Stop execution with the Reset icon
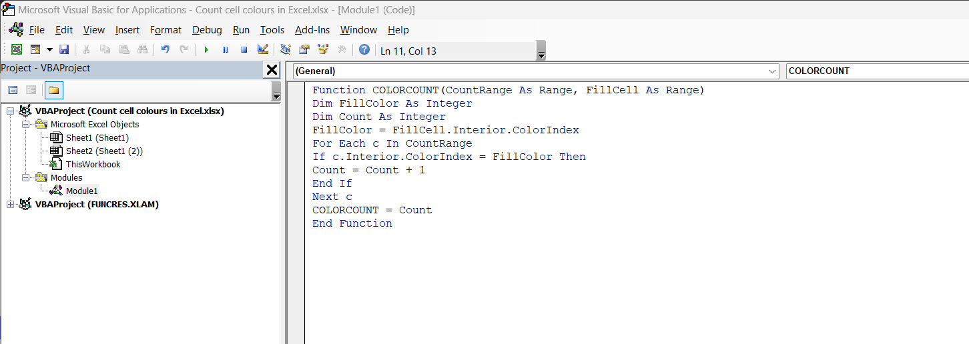This screenshot has width=969, height=344. click(244, 50)
